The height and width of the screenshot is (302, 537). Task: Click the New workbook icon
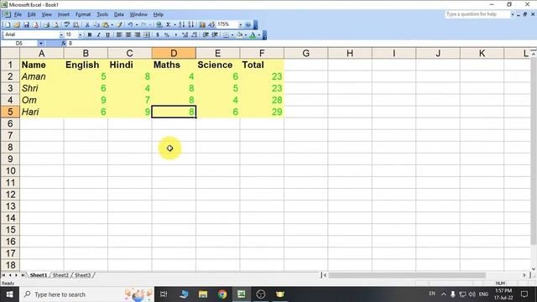pos(8,24)
